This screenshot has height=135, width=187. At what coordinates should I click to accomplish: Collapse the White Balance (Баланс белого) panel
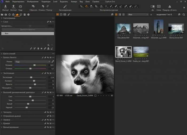pos(2,57)
